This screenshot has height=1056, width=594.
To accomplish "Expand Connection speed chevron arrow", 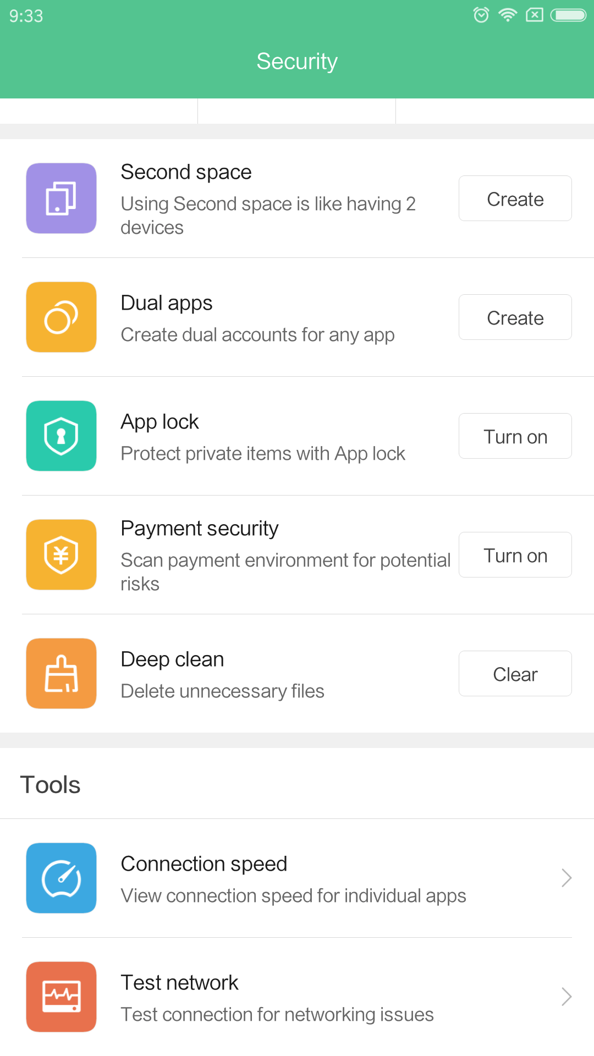I will [x=566, y=878].
